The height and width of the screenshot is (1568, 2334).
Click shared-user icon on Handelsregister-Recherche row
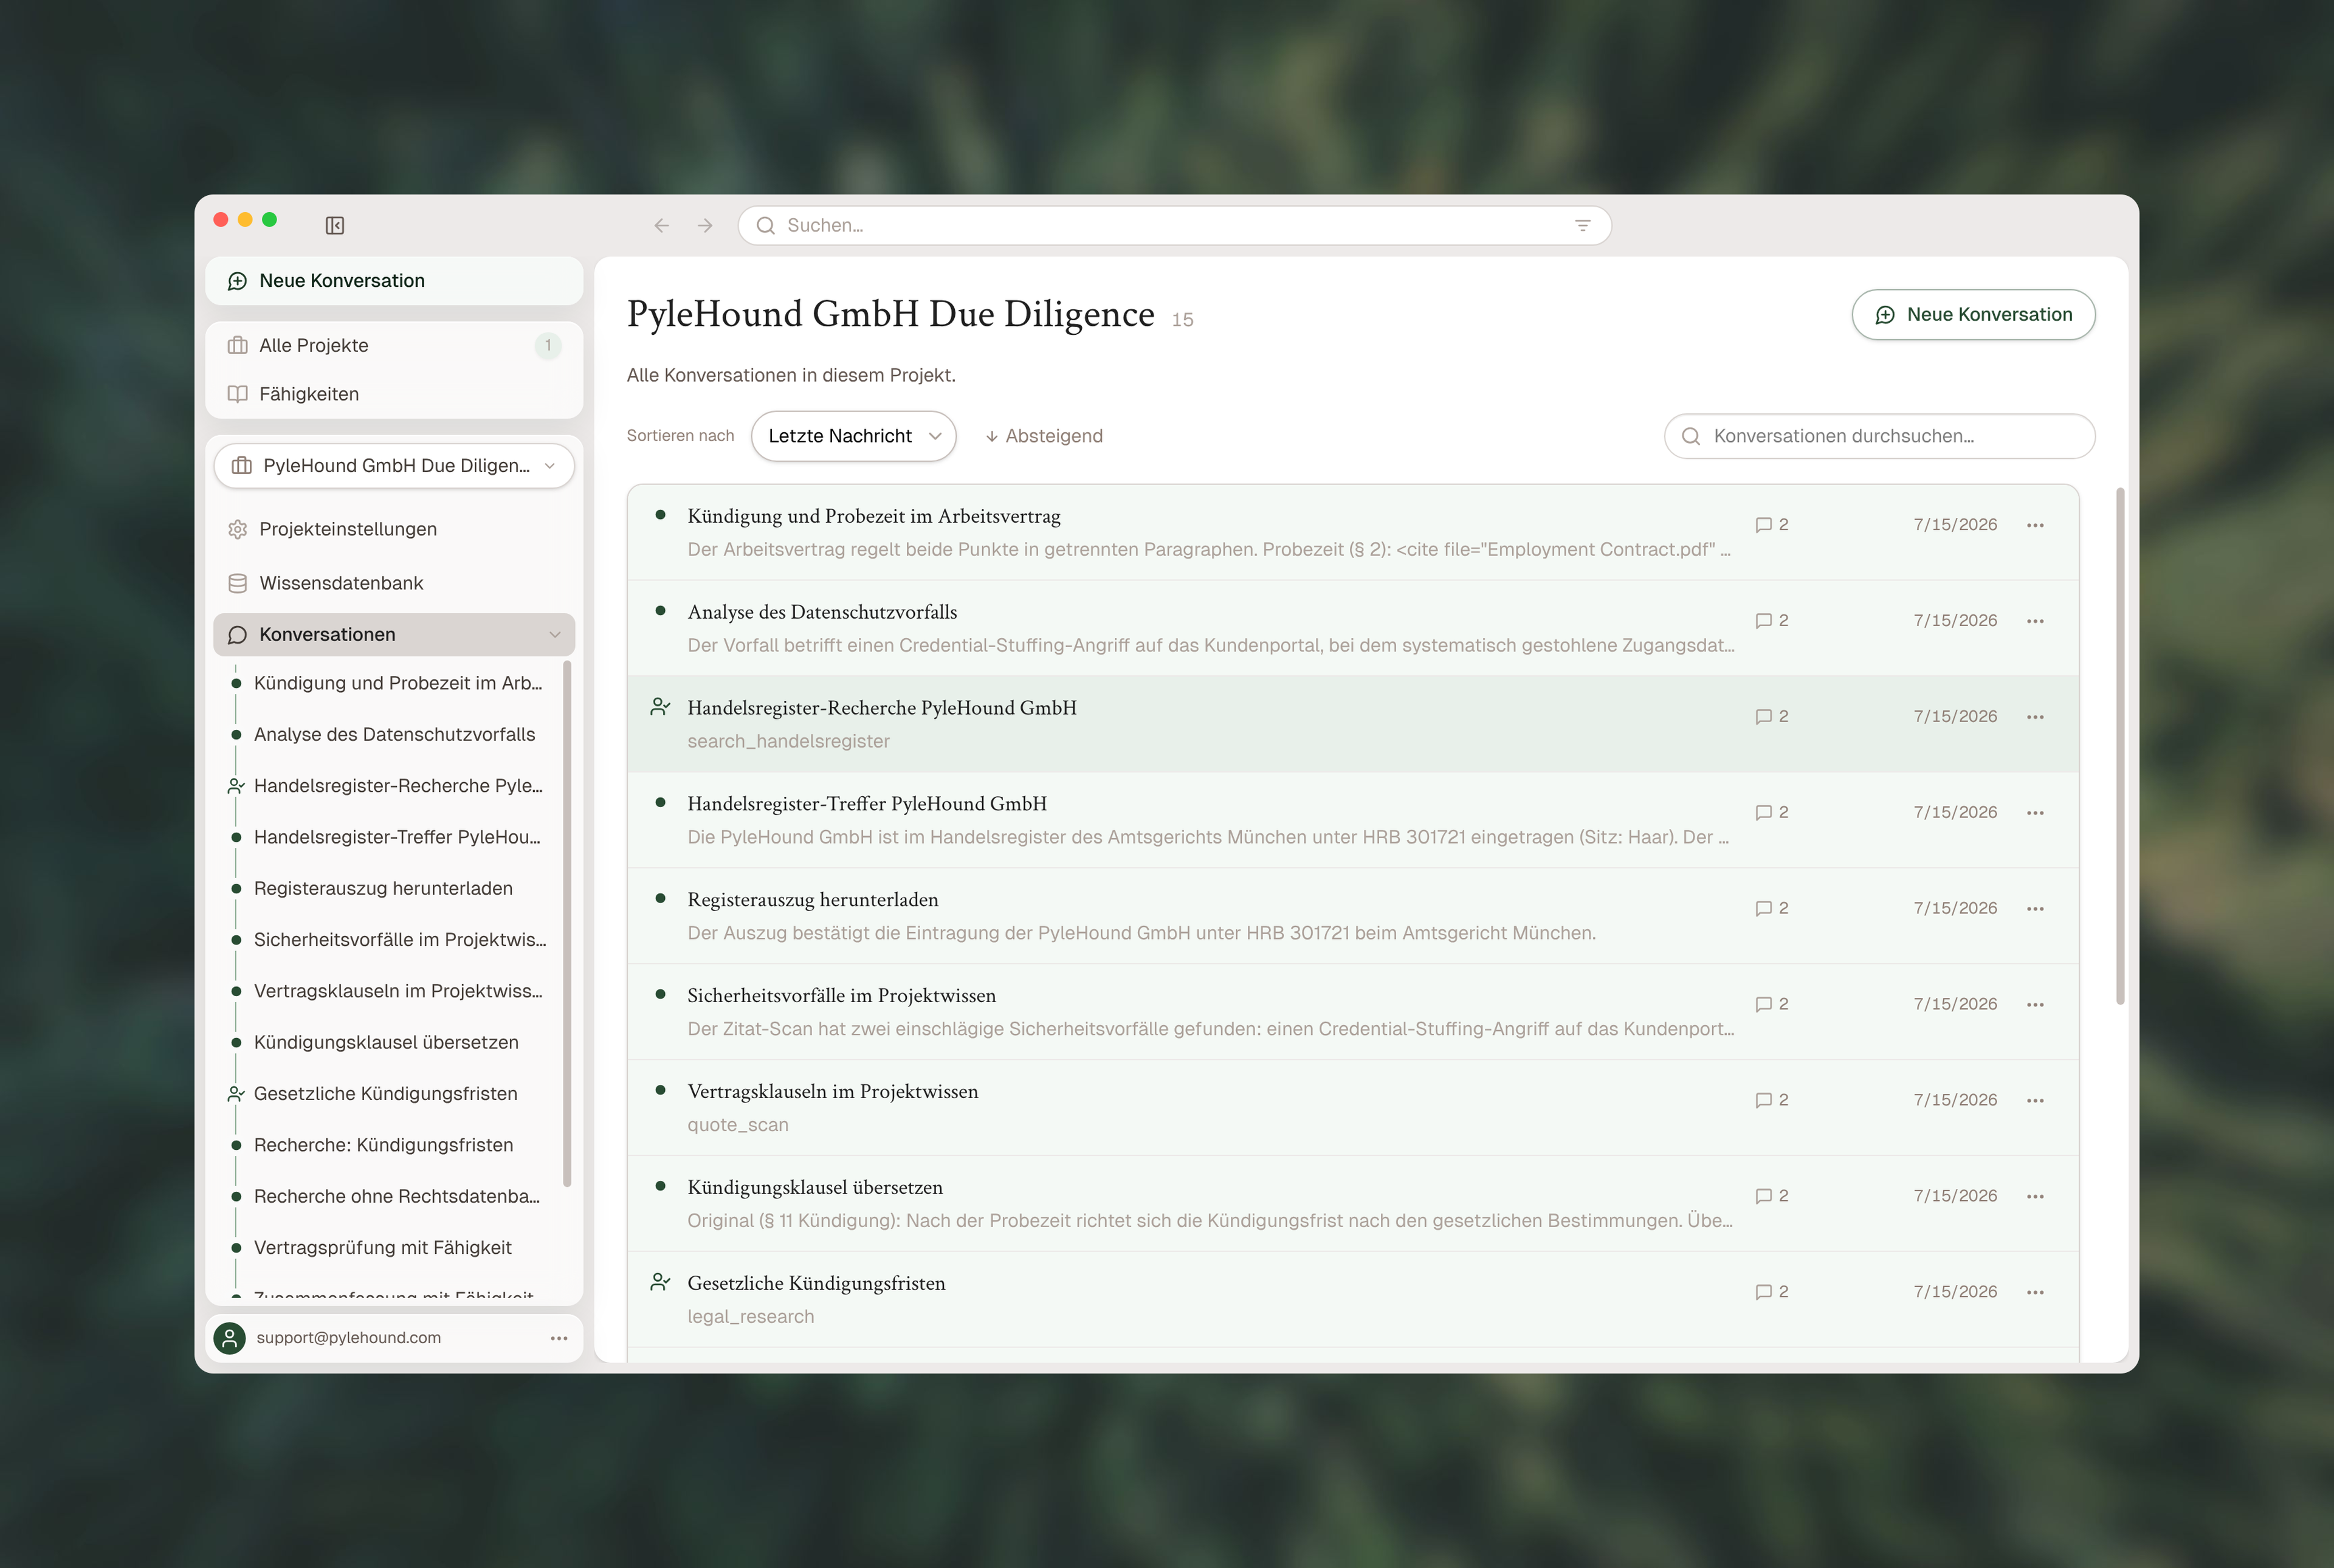(660, 707)
